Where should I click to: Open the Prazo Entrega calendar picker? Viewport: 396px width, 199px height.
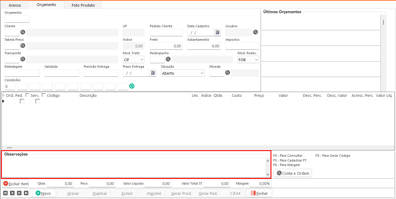pyautogui.click(x=153, y=73)
